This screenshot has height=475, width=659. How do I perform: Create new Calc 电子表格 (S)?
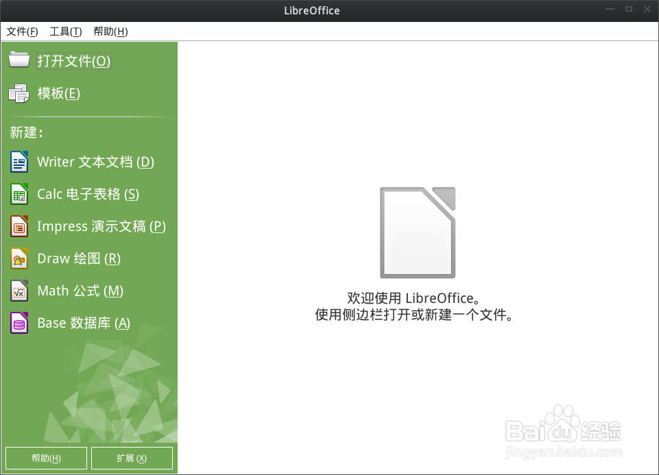[x=88, y=194]
